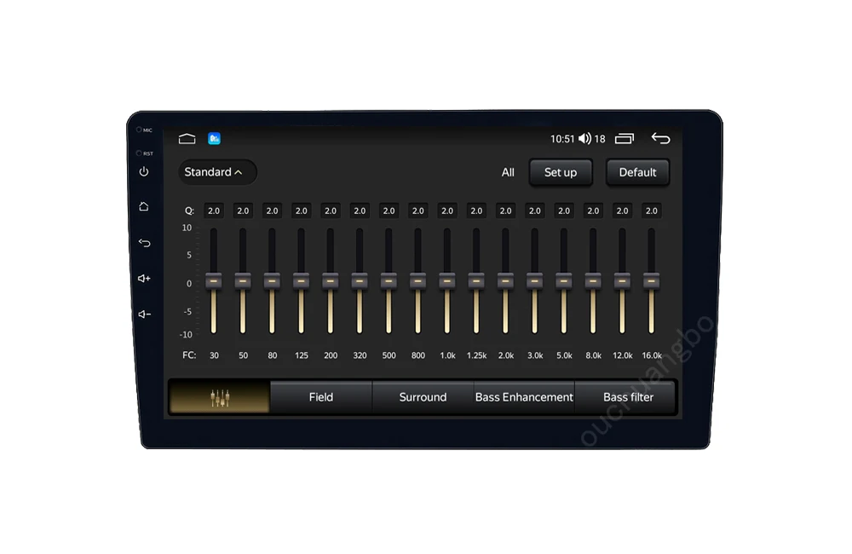The image size is (852, 554).
Task: Select the Q value box above 50 Hz
Action: click(243, 211)
